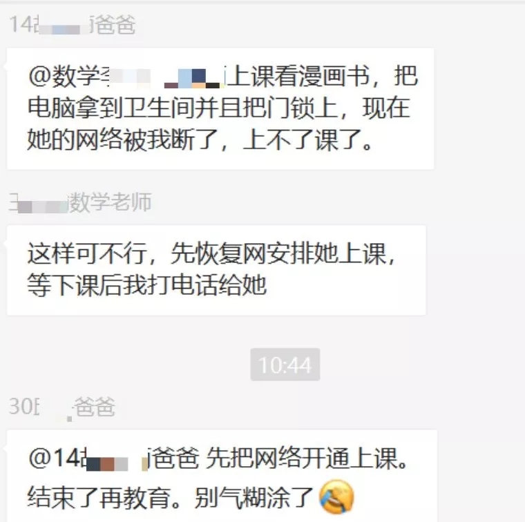Click the text line 等下课后我打电话给她

[147, 285]
